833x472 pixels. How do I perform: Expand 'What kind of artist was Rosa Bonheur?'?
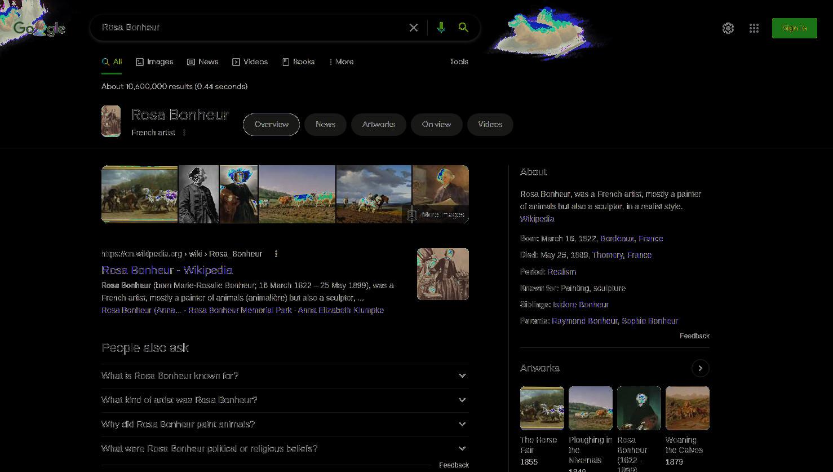coord(285,400)
